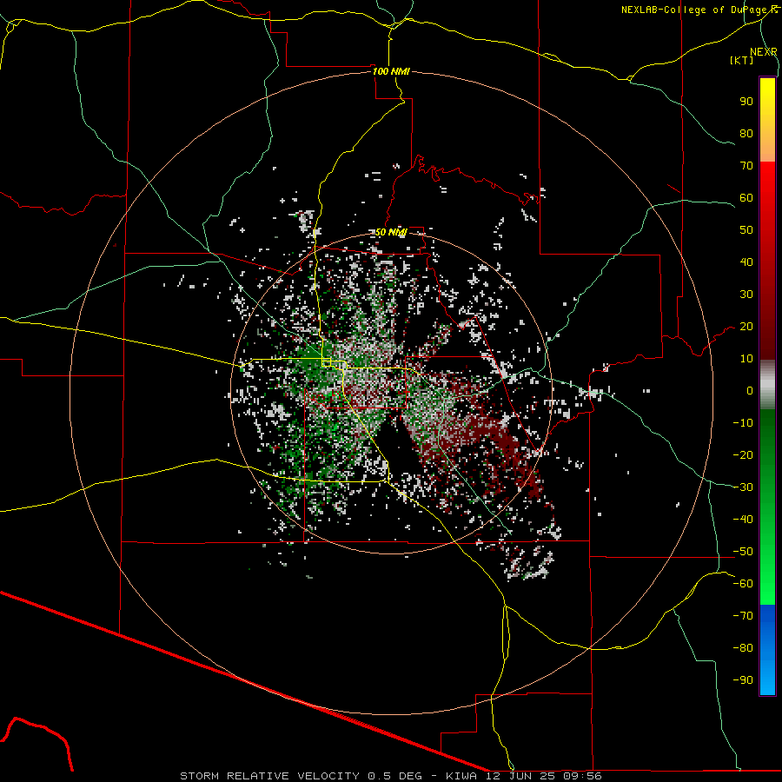
Task: Click the 12 JUN 25 date in caption
Action: coord(521,776)
